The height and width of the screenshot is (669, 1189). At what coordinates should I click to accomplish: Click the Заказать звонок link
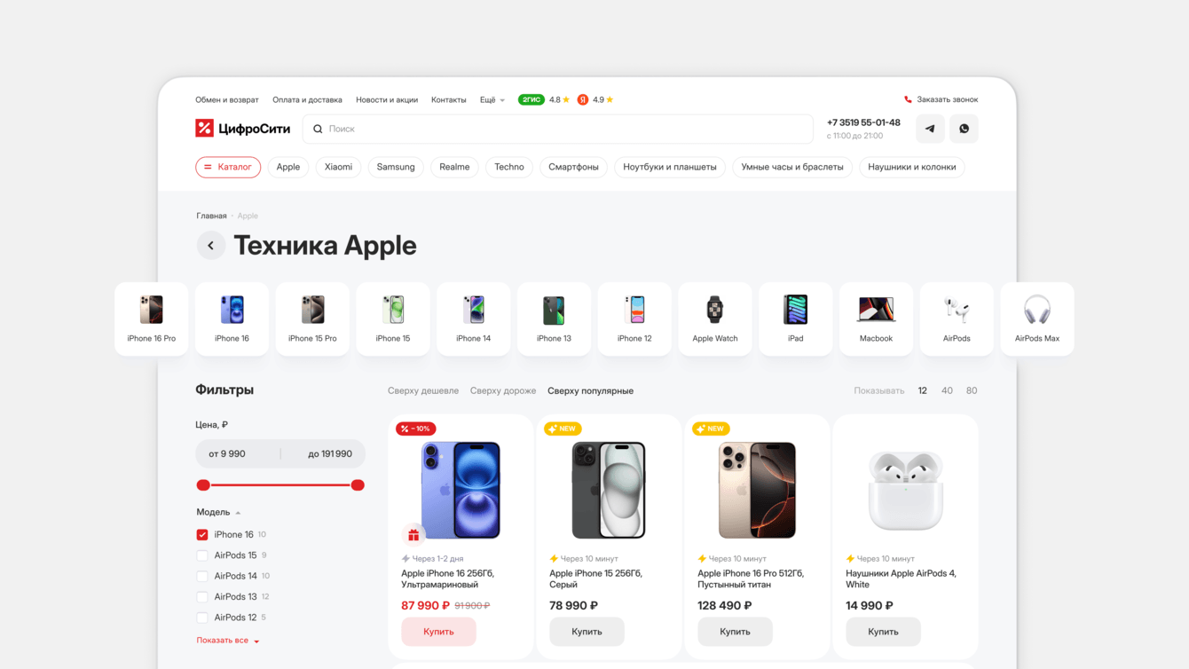941,99
